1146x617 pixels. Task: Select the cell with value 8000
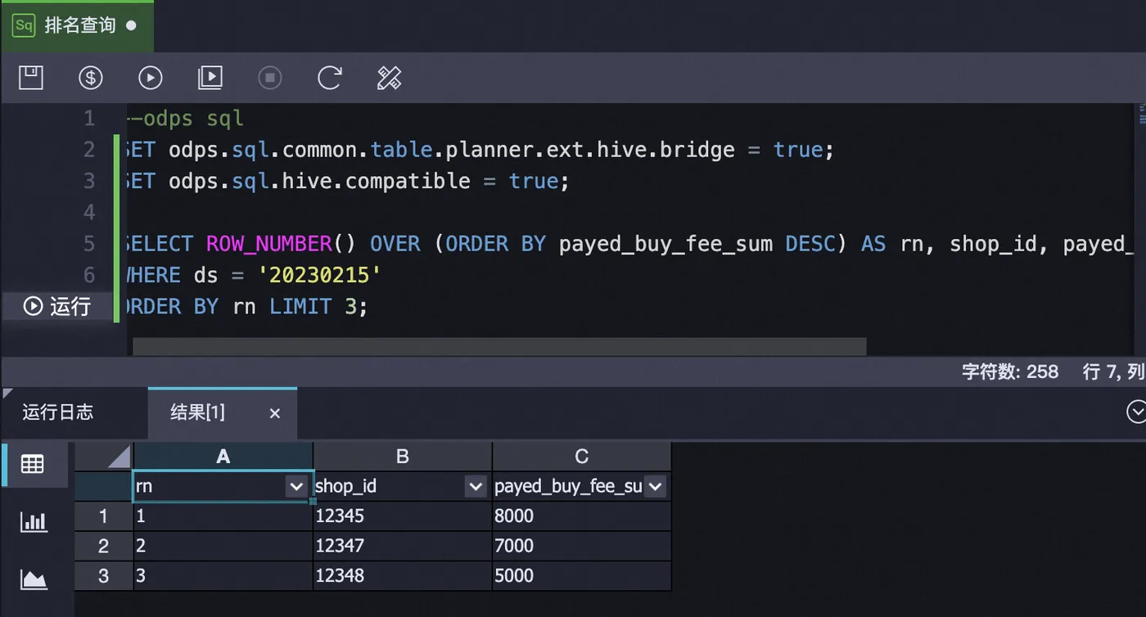pyautogui.click(x=582, y=516)
